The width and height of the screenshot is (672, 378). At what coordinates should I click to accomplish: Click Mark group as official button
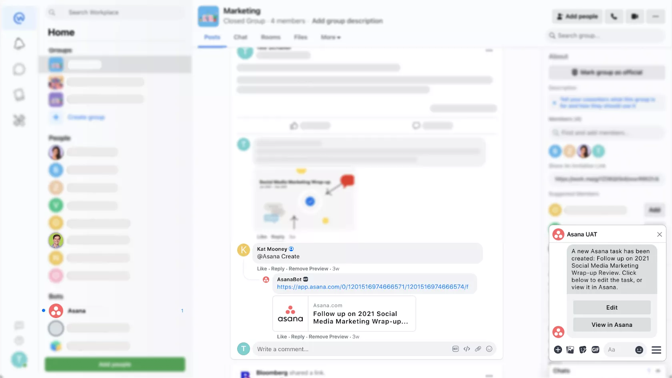tap(607, 72)
